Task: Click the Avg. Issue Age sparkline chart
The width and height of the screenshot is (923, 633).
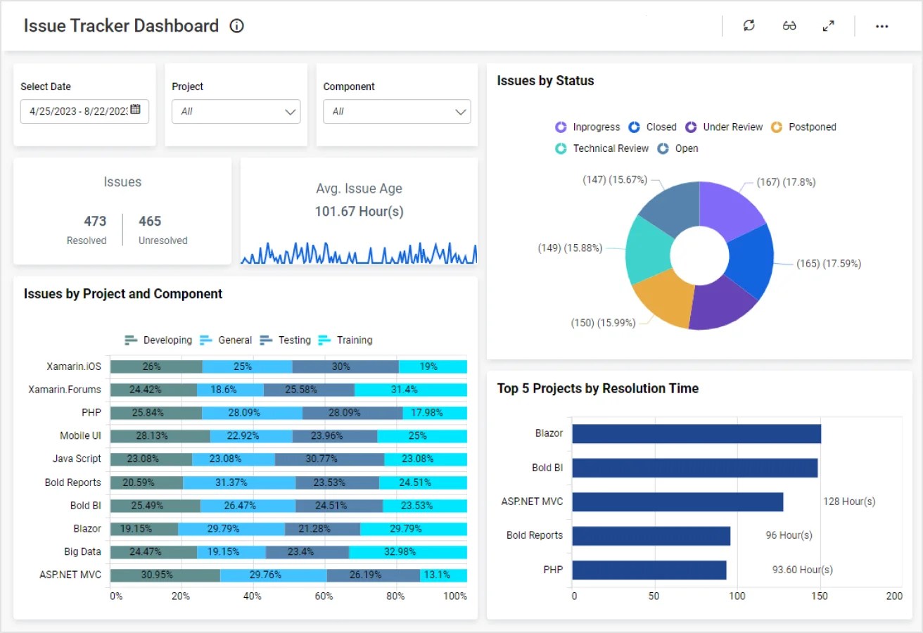Action: point(359,253)
